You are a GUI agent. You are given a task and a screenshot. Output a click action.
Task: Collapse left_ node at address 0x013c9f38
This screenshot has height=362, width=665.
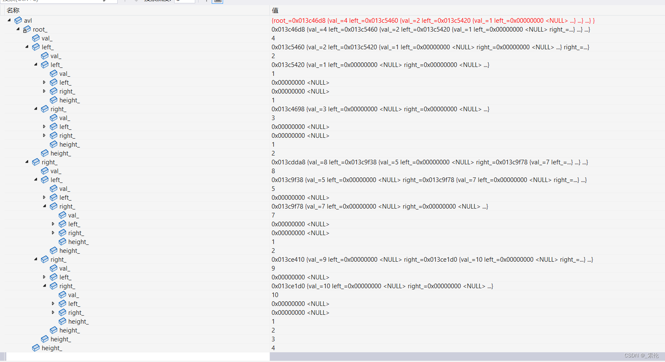pyautogui.click(x=35, y=180)
